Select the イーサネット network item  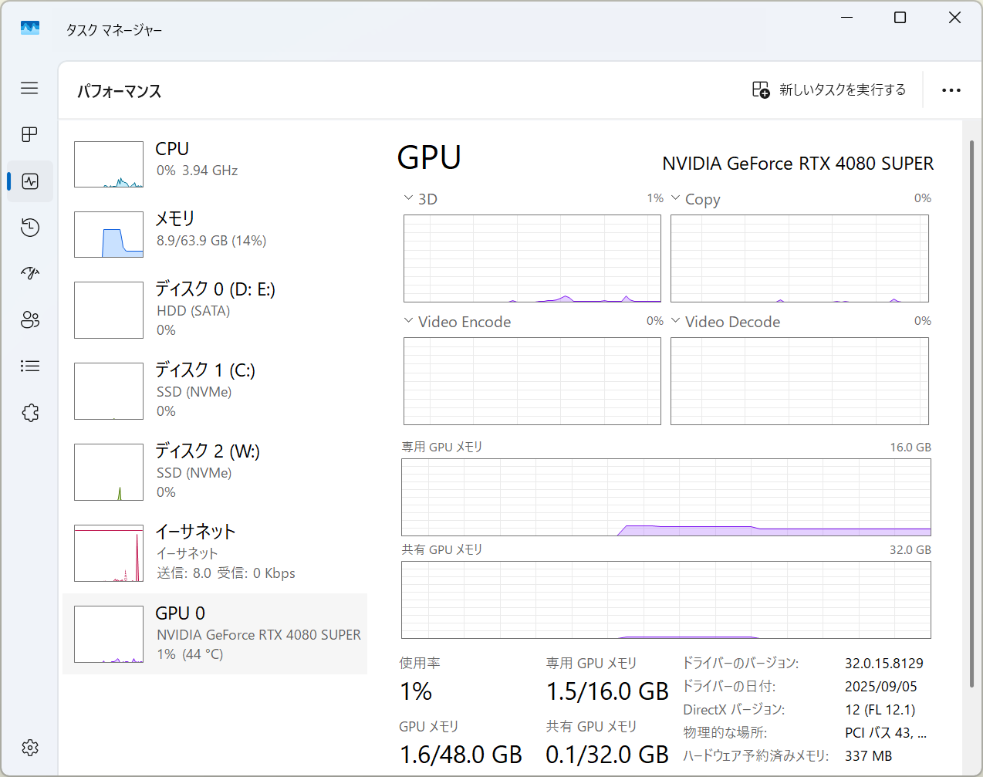click(x=215, y=552)
